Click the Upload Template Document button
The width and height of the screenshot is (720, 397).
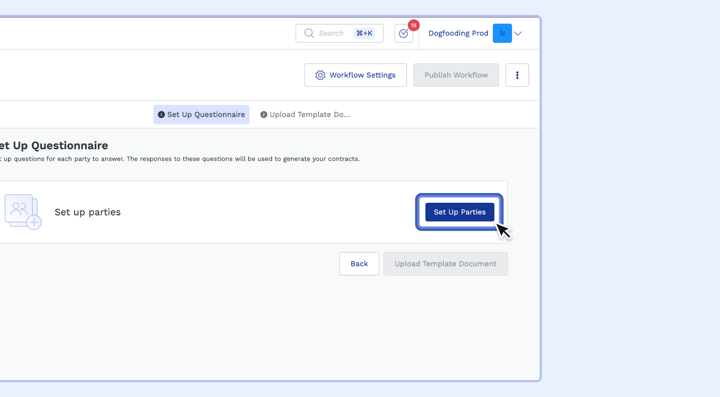(x=445, y=264)
